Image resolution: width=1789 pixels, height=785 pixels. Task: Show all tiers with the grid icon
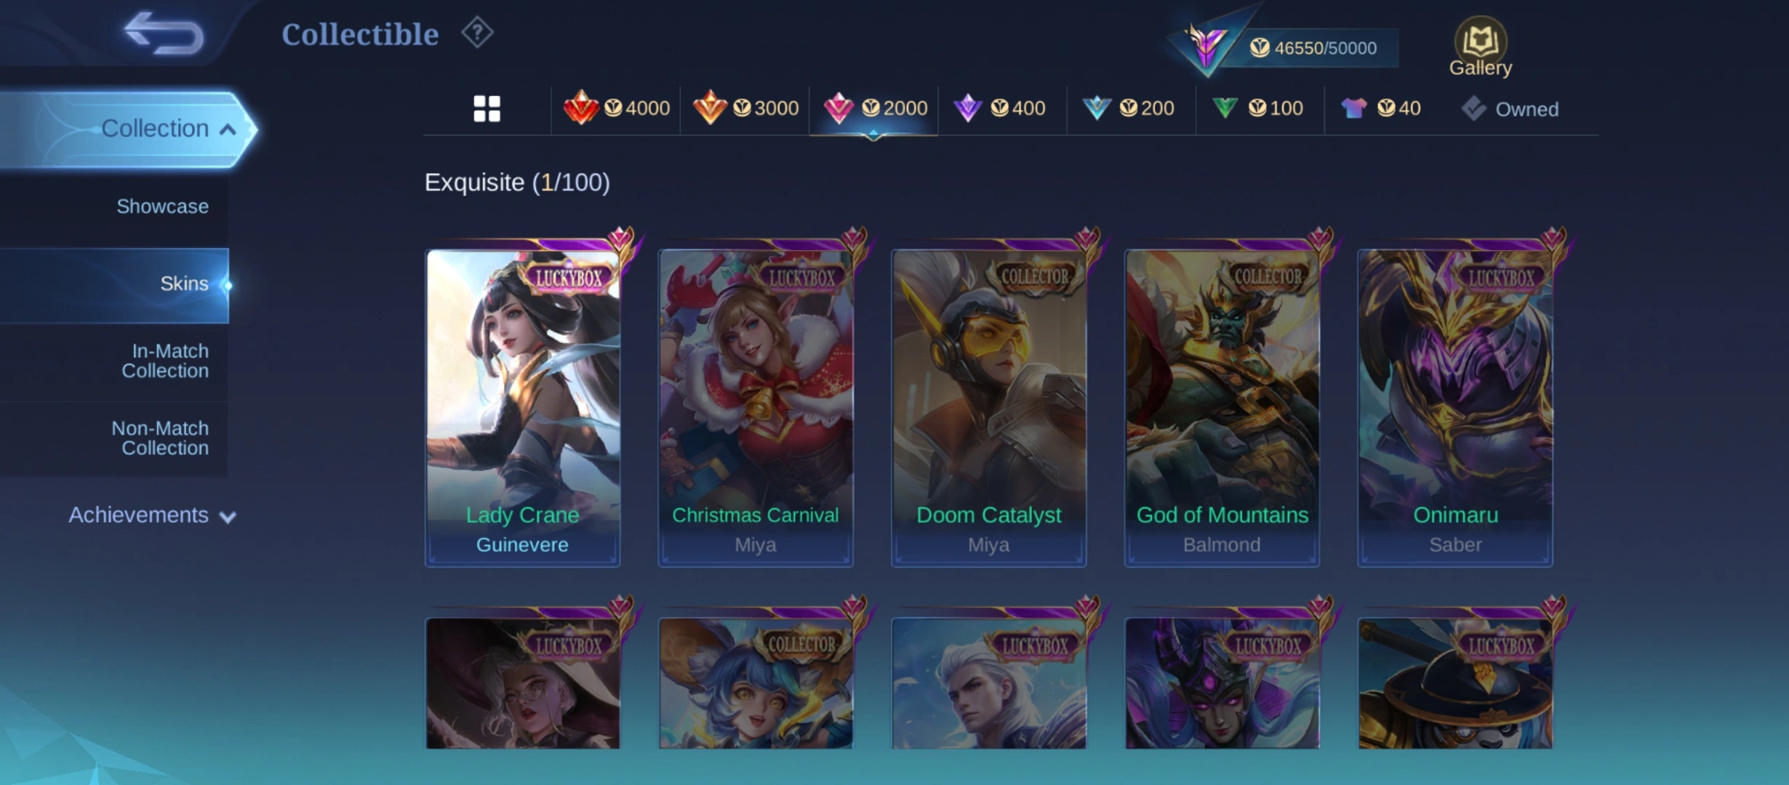(x=487, y=109)
